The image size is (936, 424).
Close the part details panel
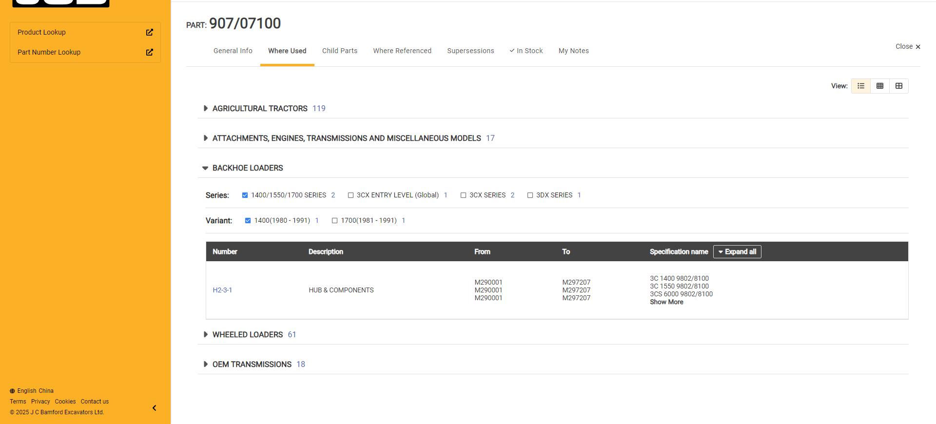908,47
